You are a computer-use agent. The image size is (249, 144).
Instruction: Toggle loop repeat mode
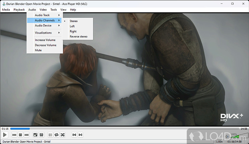[57, 135]
